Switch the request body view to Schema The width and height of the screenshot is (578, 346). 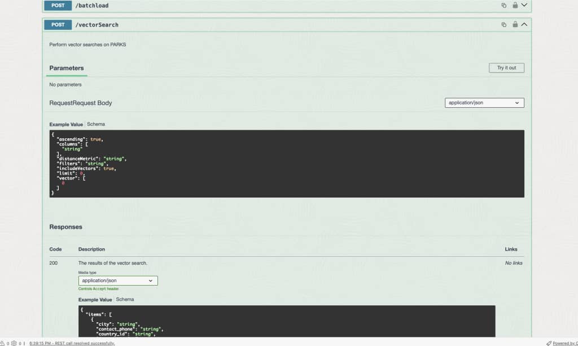click(96, 124)
